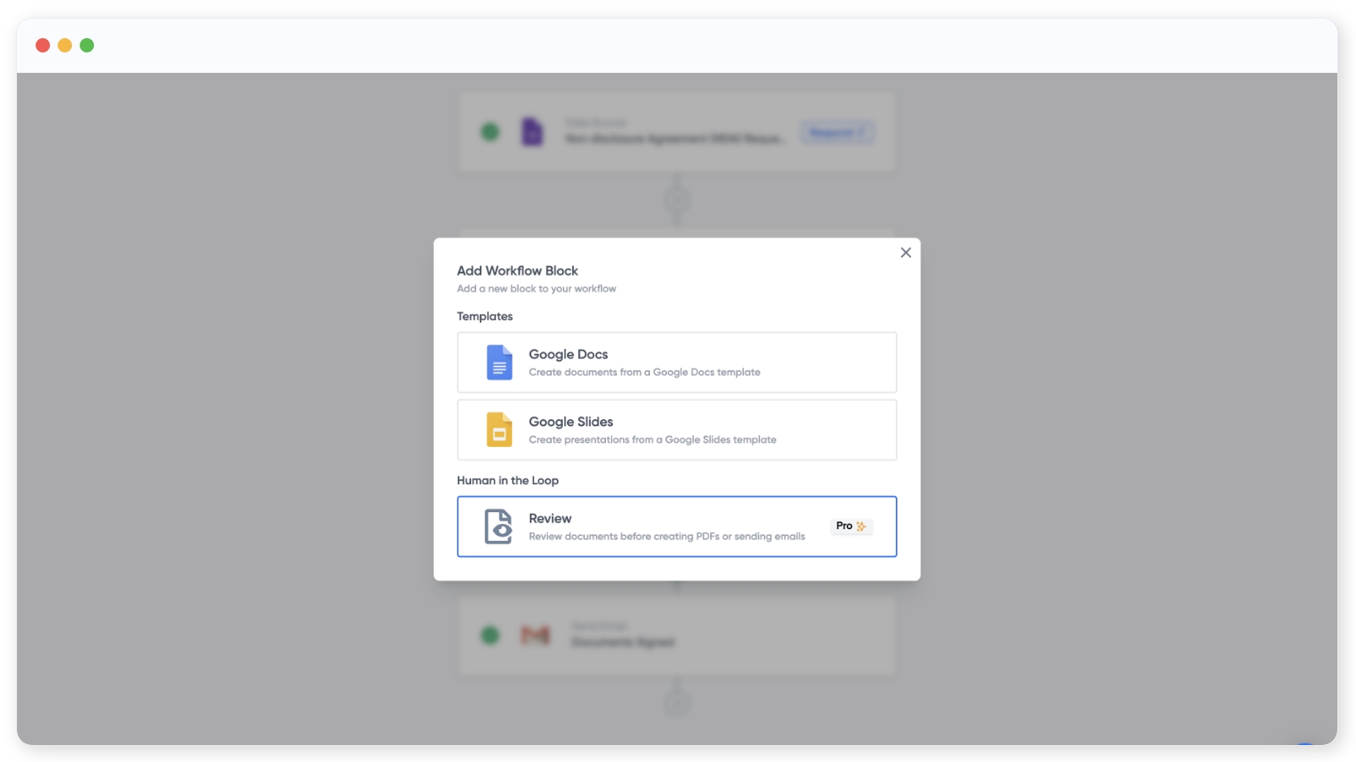This screenshot has height=762, width=1356.
Task: Click the yellow minimize window button
Action: point(64,46)
